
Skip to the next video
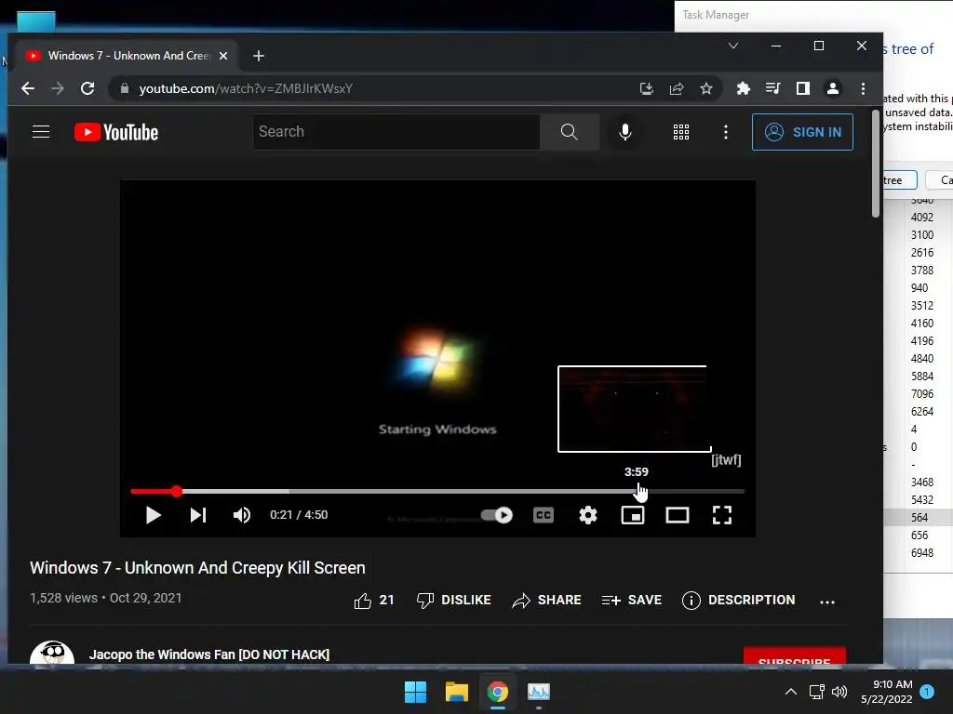pyautogui.click(x=198, y=515)
